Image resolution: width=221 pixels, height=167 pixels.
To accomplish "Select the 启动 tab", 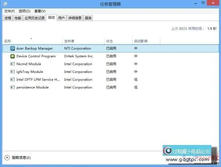I will [51, 18].
